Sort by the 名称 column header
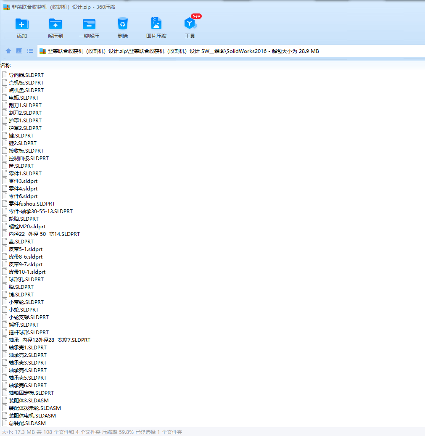 (x=5, y=65)
